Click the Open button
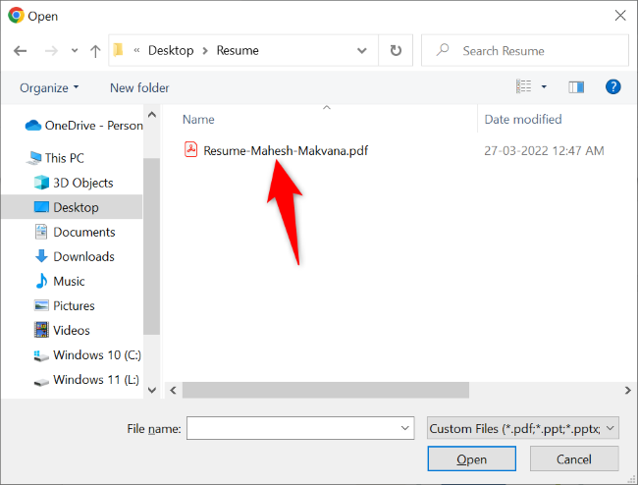 (x=471, y=458)
